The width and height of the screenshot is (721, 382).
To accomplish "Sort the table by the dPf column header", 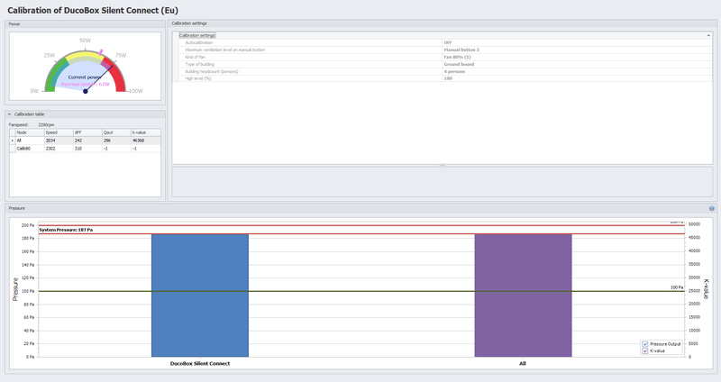I will coord(87,132).
